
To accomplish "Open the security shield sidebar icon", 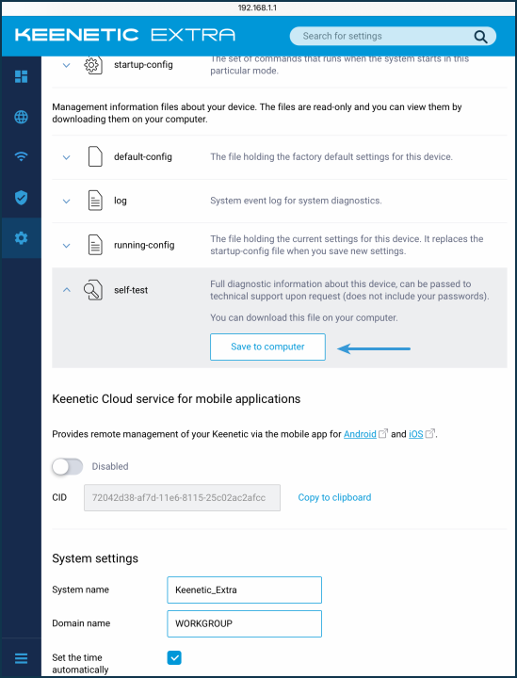I will click(21, 198).
